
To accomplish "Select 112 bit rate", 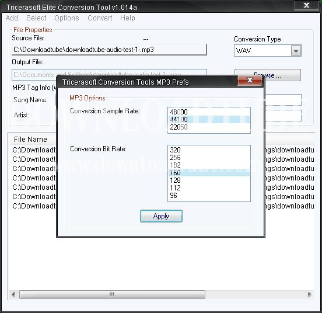I will click(209, 188).
